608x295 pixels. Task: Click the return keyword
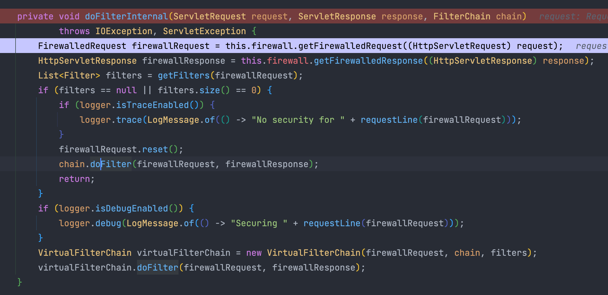74,179
